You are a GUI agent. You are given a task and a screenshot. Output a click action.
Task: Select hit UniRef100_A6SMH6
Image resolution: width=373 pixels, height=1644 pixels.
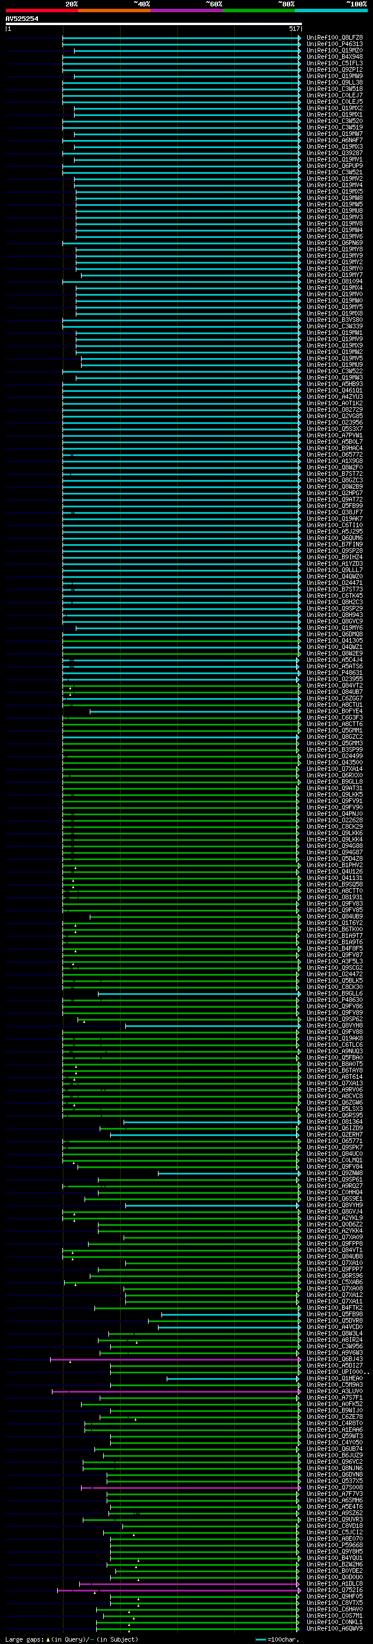pyautogui.click(x=335, y=1500)
